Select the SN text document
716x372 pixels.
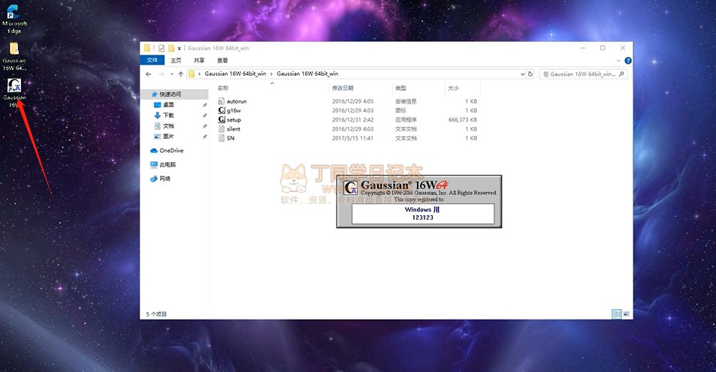(x=230, y=138)
